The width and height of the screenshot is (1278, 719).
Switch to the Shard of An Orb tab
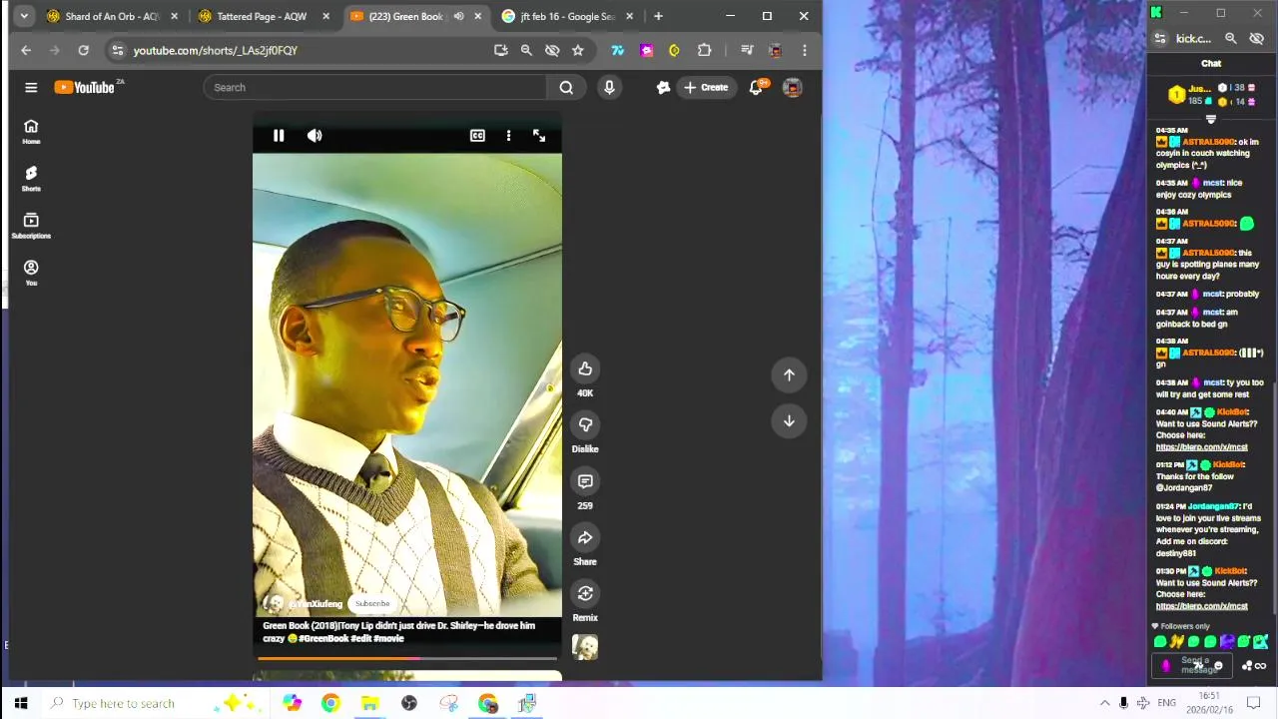[x=112, y=16]
